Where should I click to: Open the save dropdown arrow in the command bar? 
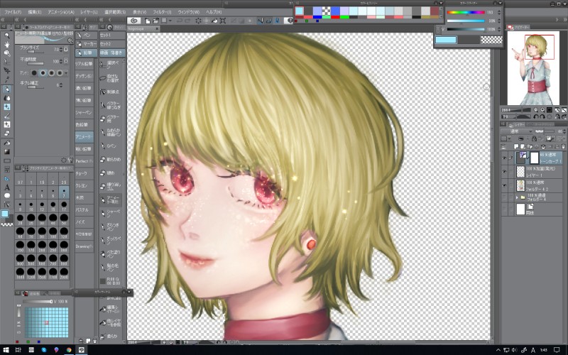(170, 21)
